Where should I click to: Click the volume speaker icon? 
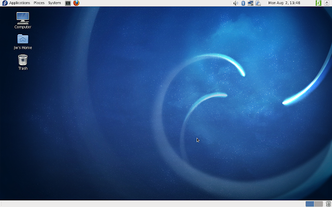pyautogui.click(x=236, y=3)
